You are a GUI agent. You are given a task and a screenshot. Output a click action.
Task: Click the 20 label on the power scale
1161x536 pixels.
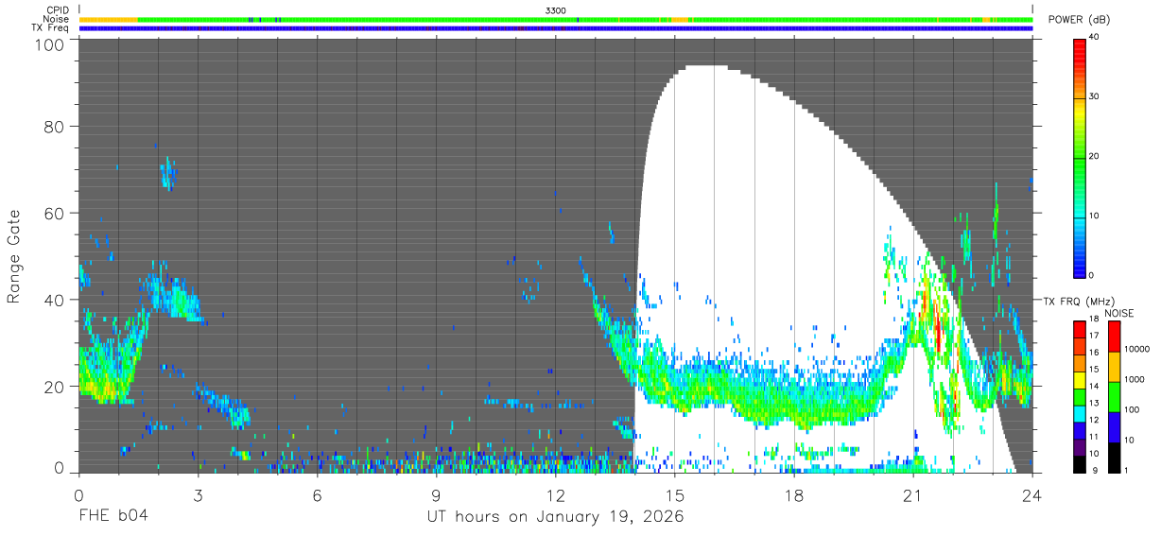click(x=1093, y=157)
